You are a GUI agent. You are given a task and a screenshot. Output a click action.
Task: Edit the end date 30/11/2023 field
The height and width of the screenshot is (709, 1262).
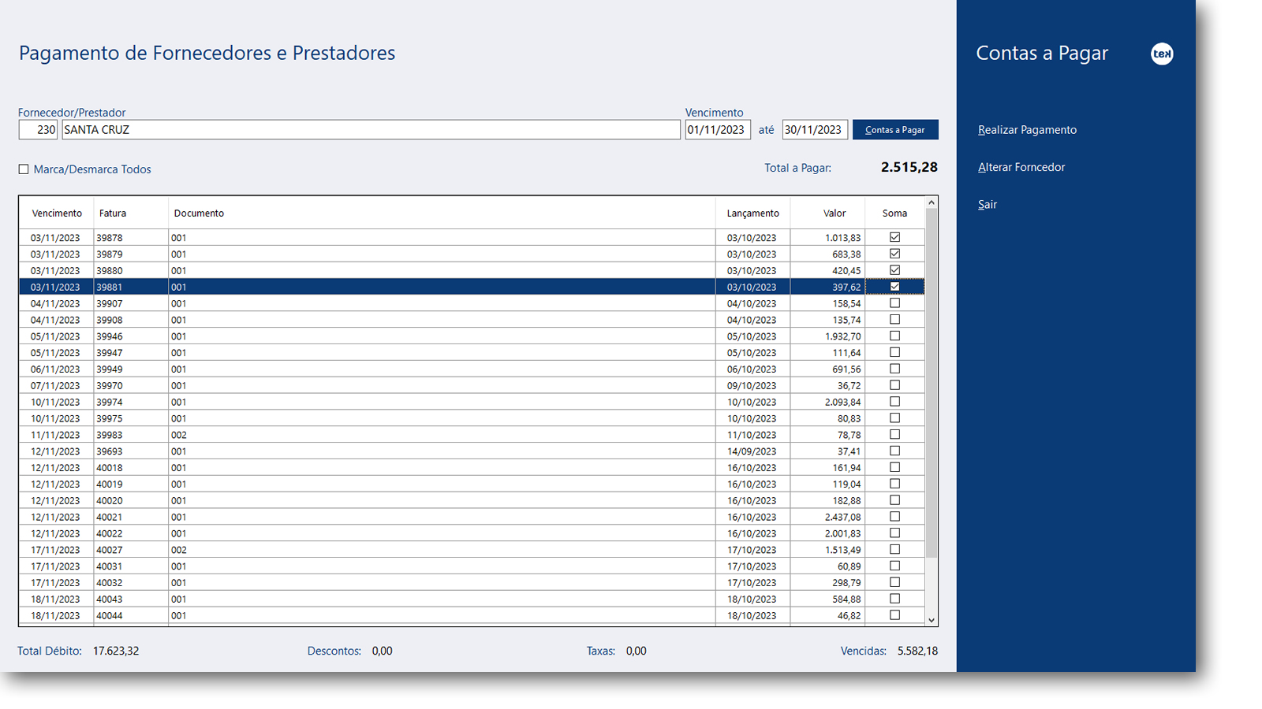pos(815,130)
